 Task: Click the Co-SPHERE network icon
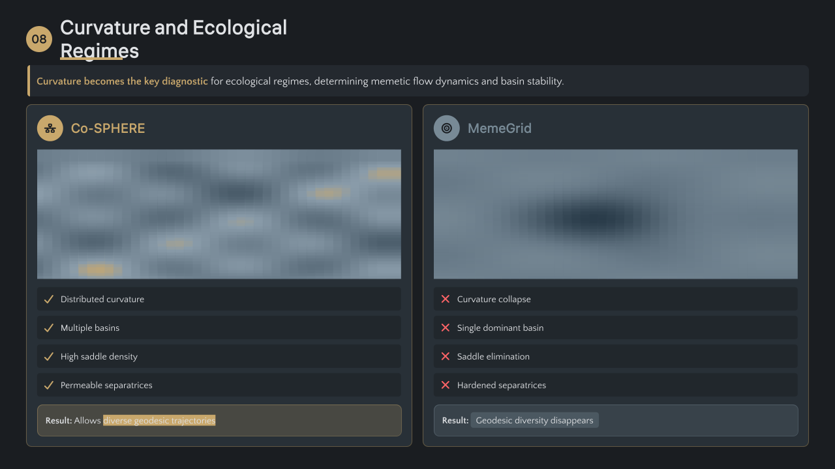coord(50,128)
